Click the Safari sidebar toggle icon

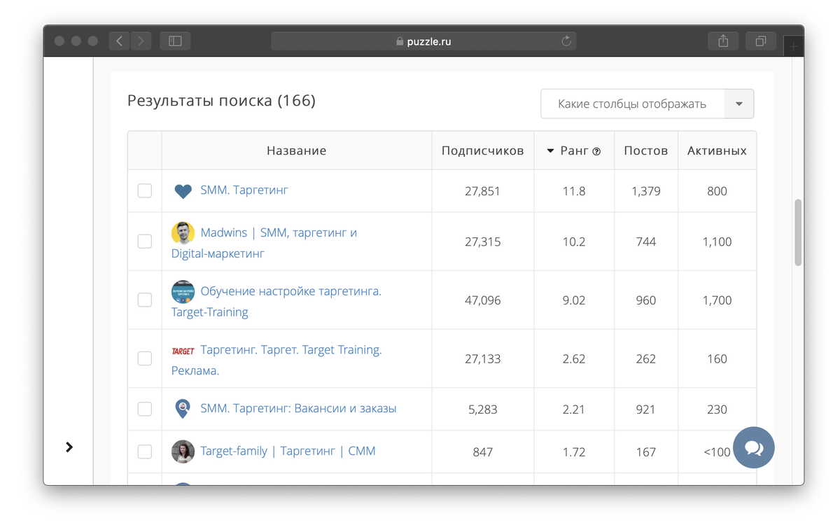(x=175, y=41)
